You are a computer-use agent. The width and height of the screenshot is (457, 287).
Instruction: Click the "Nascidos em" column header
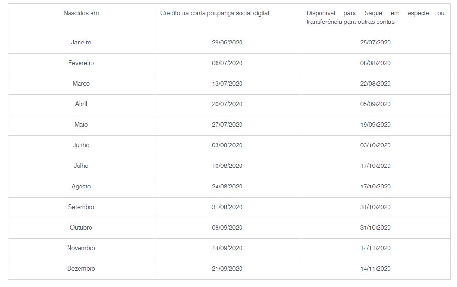pos(81,13)
